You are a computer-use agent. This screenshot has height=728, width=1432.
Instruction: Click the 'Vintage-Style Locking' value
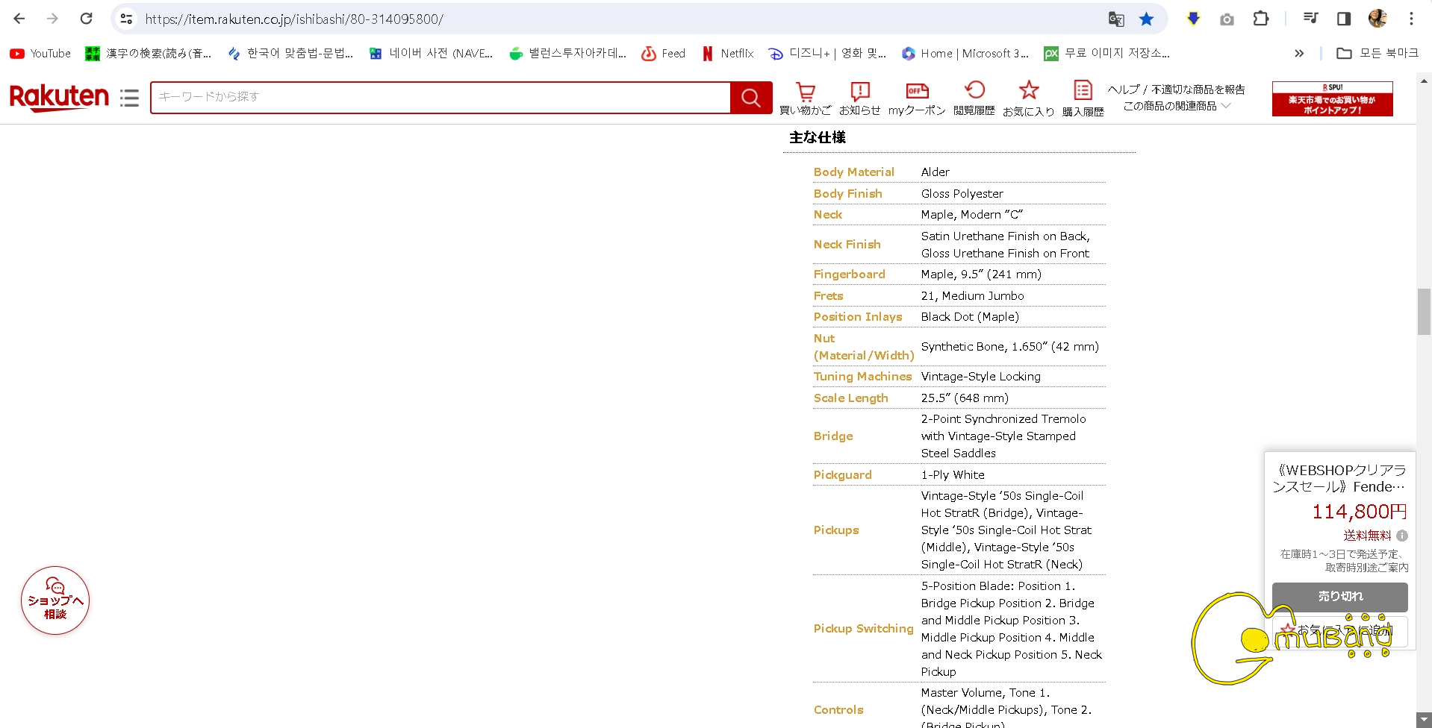980,377
